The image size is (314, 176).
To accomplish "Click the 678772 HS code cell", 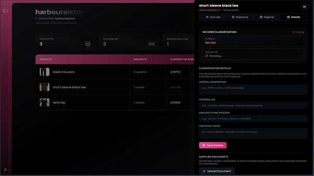I will coord(175,72).
